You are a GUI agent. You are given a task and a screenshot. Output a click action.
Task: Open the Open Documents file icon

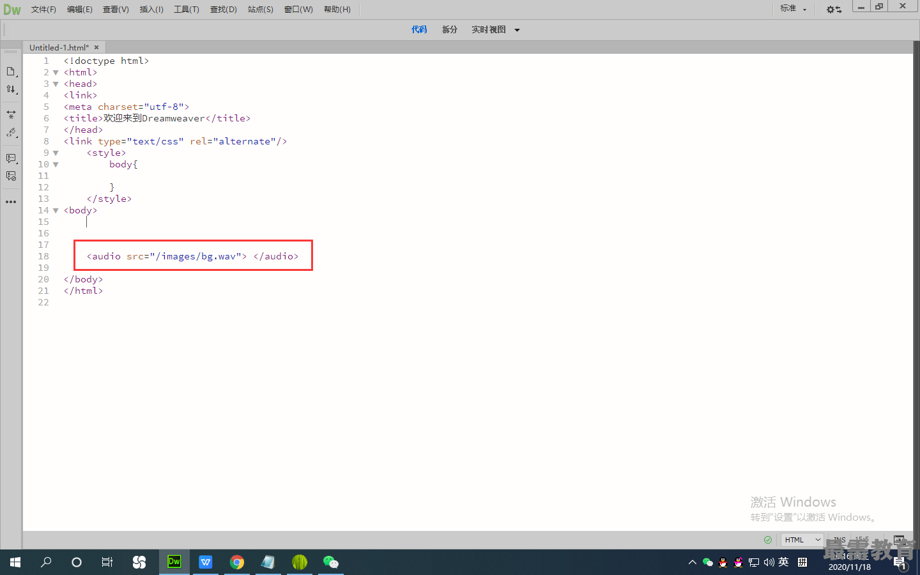tap(11, 72)
